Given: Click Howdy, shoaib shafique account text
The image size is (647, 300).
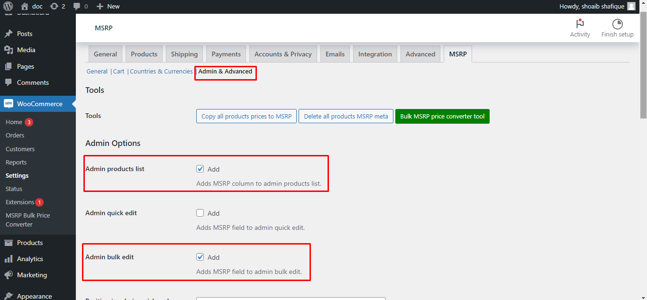Looking at the screenshot, I should coord(592,6).
